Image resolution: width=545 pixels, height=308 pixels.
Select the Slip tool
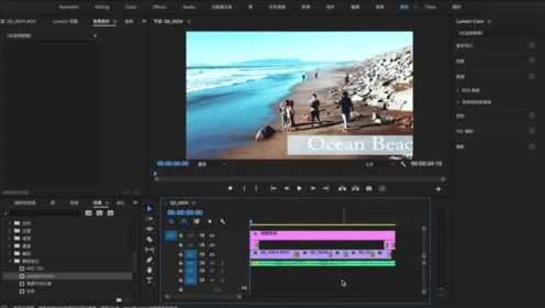coord(150,249)
